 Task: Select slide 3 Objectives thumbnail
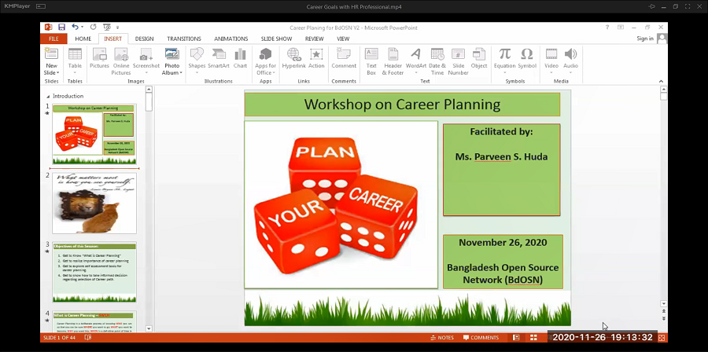[x=94, y=272]
